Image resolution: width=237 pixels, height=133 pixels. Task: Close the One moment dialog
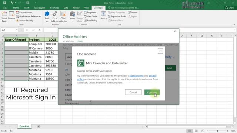[160, 51]
